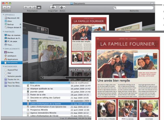Select the Cover Flow view button
This screenshot has height=120, width=164.
coord(39,8)
